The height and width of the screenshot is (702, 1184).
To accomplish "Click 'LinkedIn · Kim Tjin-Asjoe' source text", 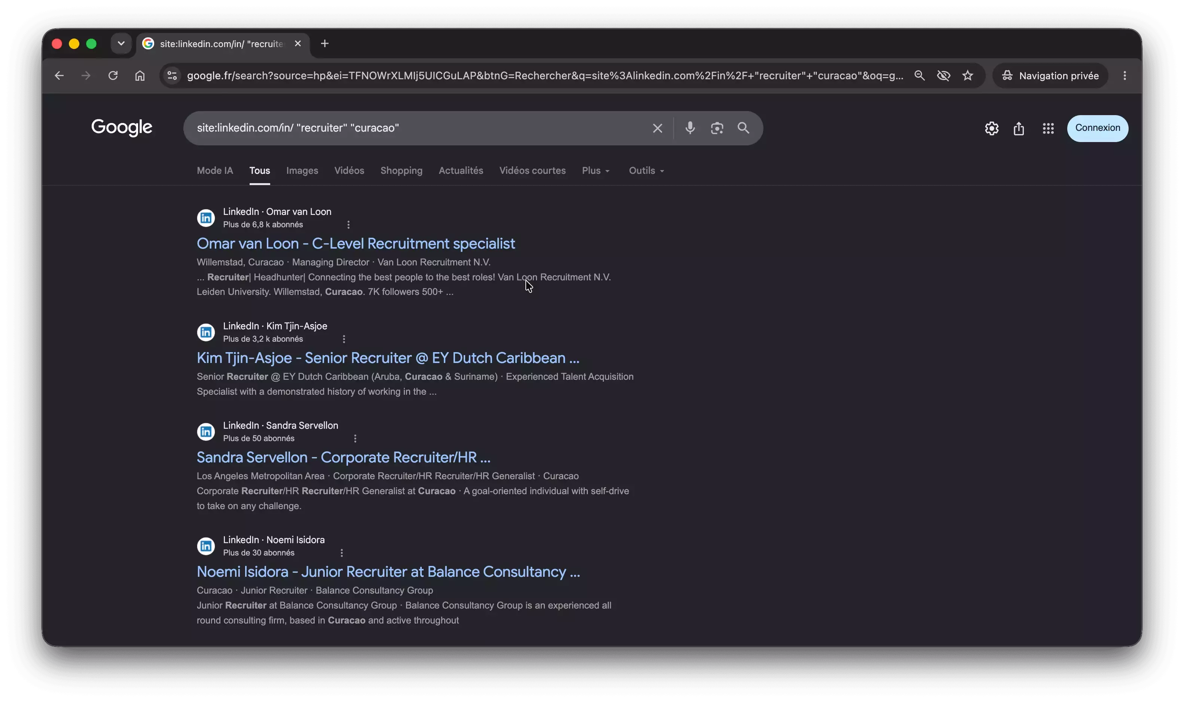I will coord(275,326).
